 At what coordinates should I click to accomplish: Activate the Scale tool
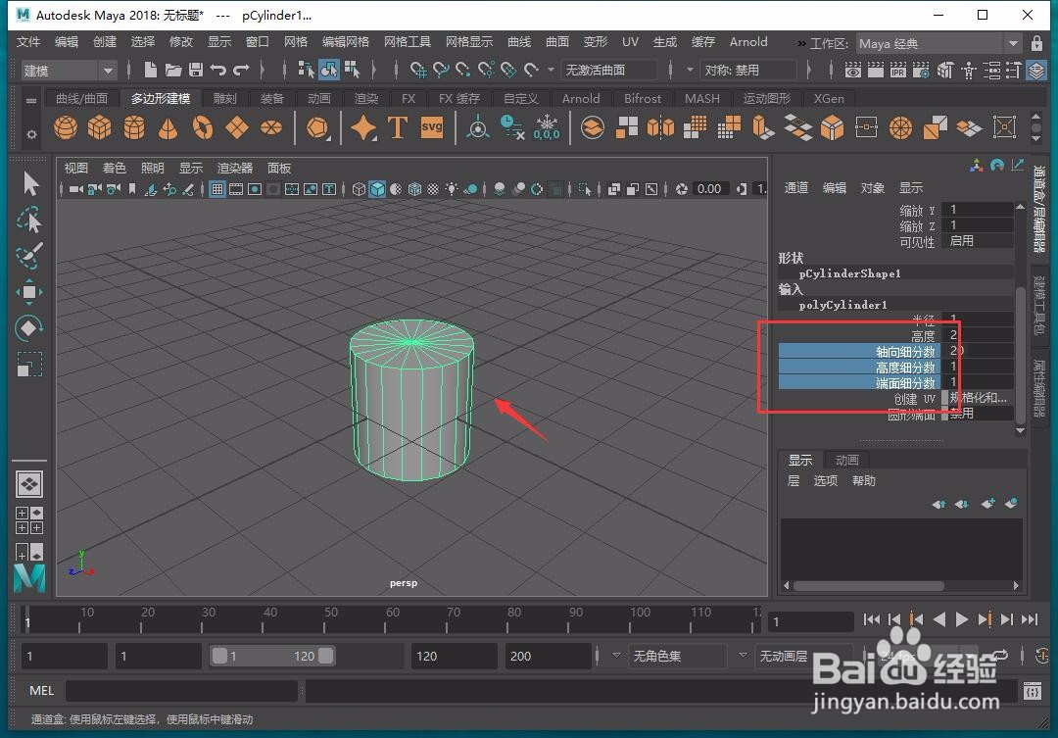click(29, 365)
